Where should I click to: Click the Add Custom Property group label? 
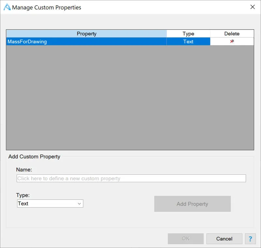[34, 156]
